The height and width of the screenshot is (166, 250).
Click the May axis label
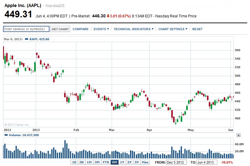(191, 130)
